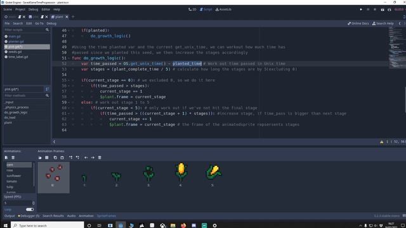Screen dimensions: 406x228
Task: Add frames from sprite sheet icon
Action: tap(47, 158)
